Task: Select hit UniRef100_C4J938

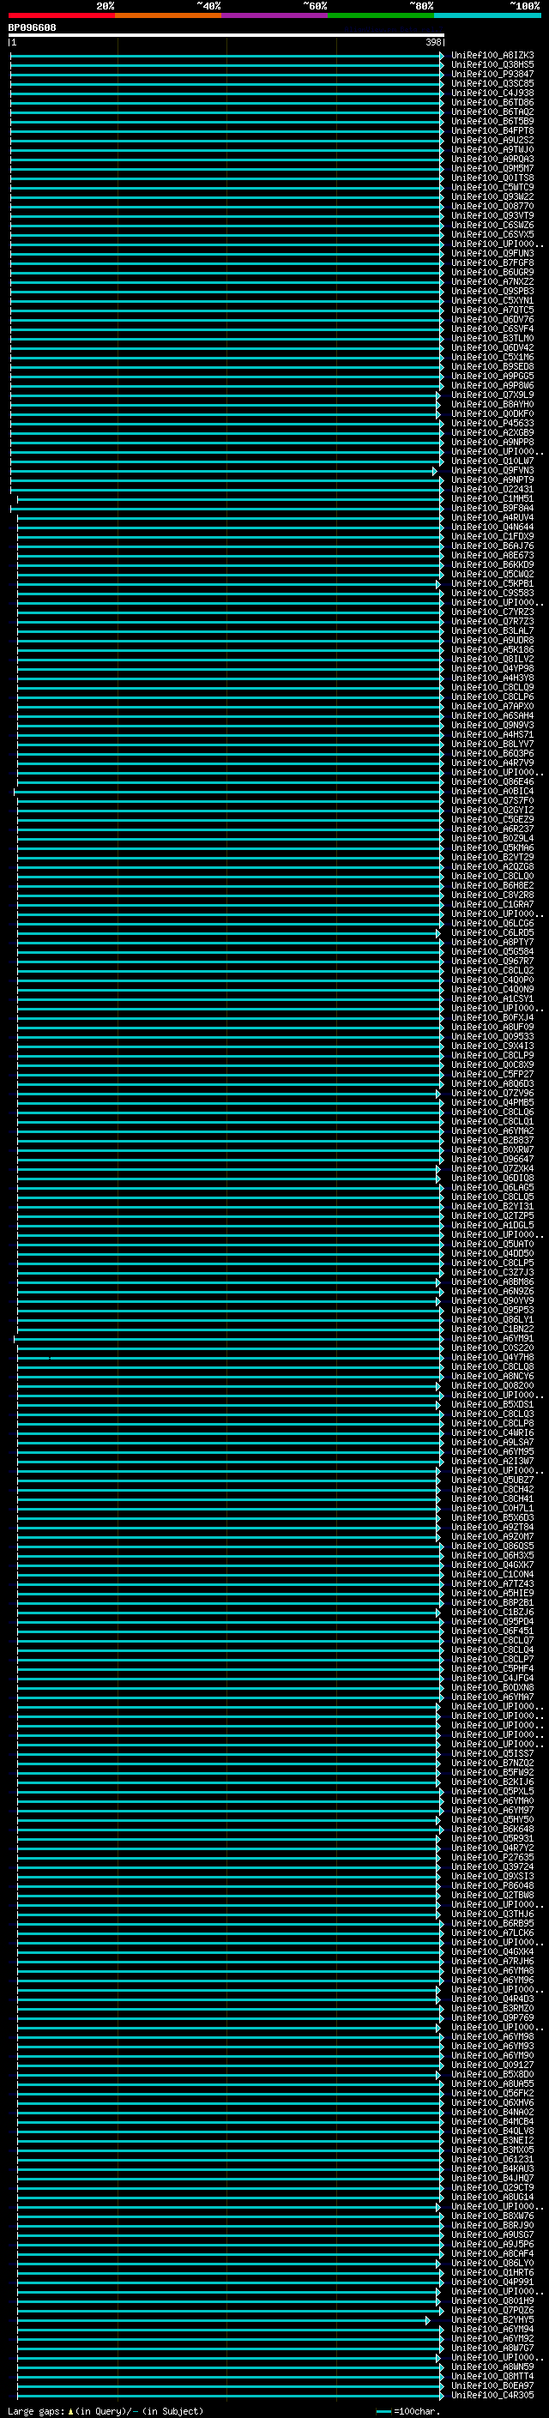Action: tap(492, 93)
